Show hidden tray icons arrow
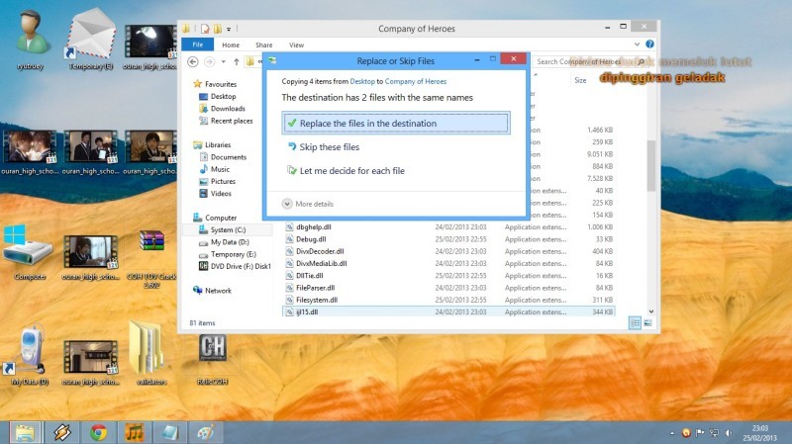This screenshot has height=444, width=792. [672, 433]
